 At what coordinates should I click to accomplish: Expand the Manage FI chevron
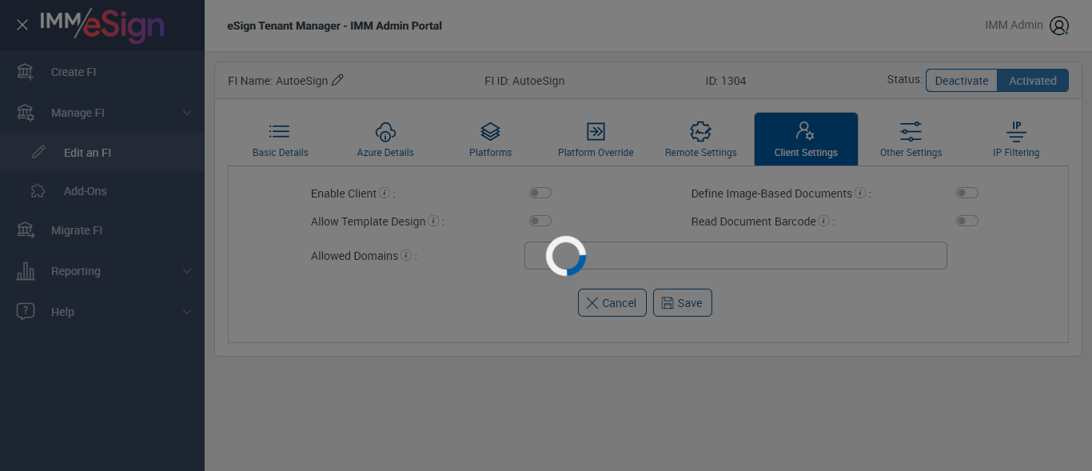187,113
